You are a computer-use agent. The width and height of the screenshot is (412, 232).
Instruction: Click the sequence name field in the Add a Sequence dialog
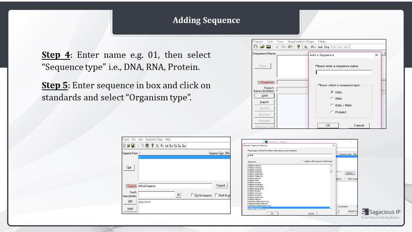pyautogui.click(x=343, y=72)
